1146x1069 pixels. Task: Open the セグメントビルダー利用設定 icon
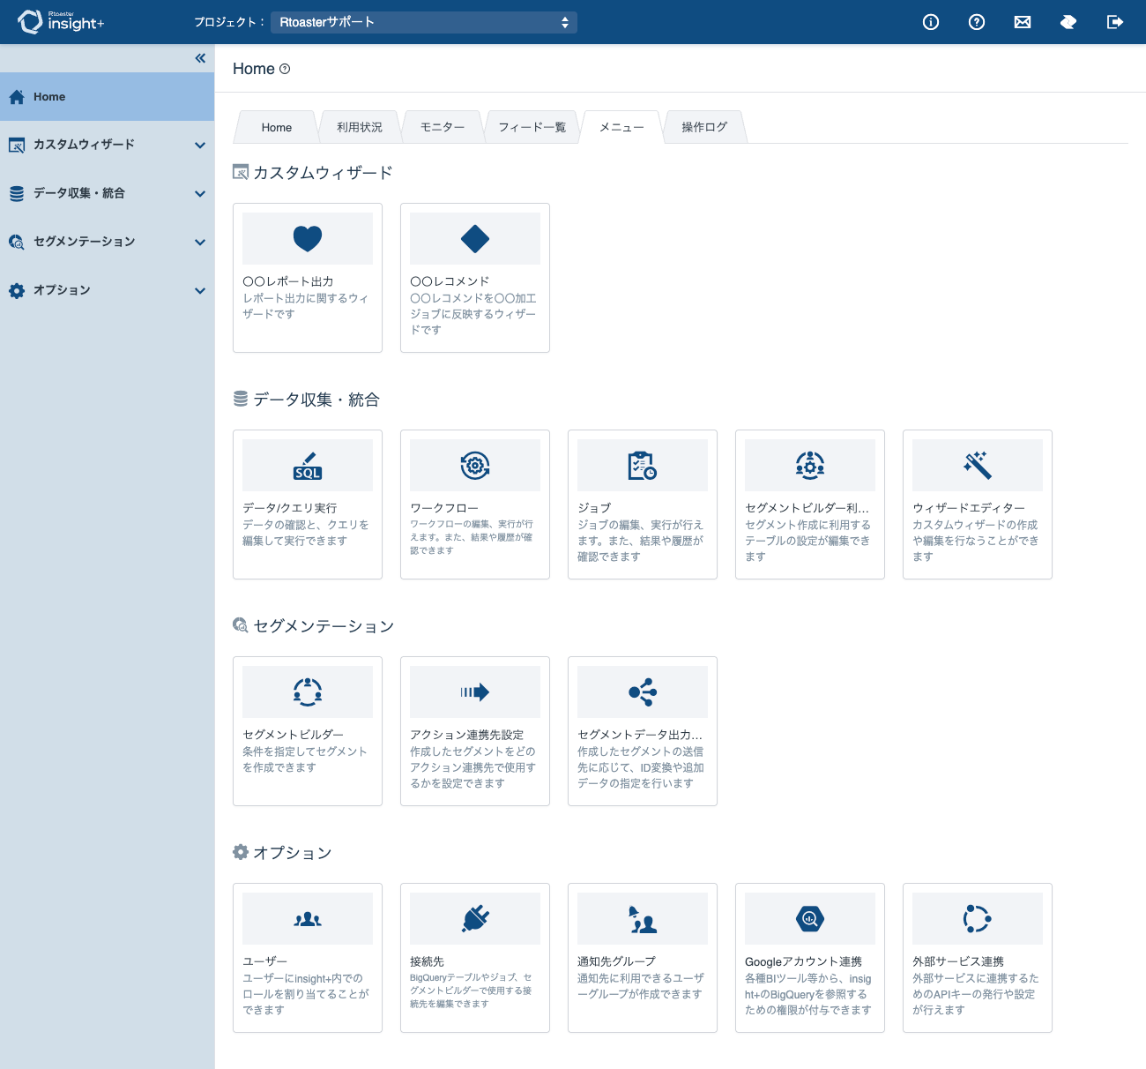tap(810, 465)
